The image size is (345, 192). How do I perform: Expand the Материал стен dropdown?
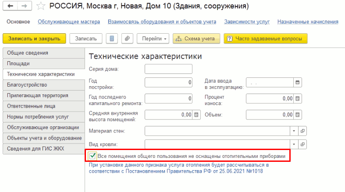point(293,131)
